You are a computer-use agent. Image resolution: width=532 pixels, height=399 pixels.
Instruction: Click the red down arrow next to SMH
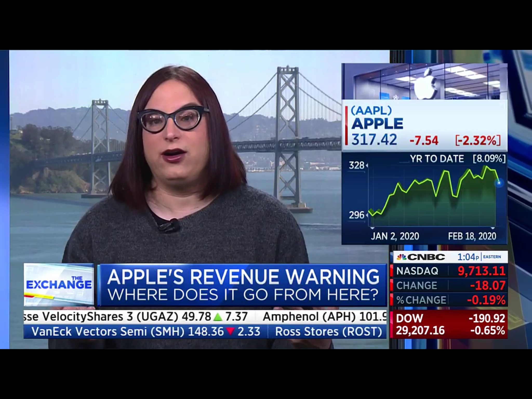point(230,331)
